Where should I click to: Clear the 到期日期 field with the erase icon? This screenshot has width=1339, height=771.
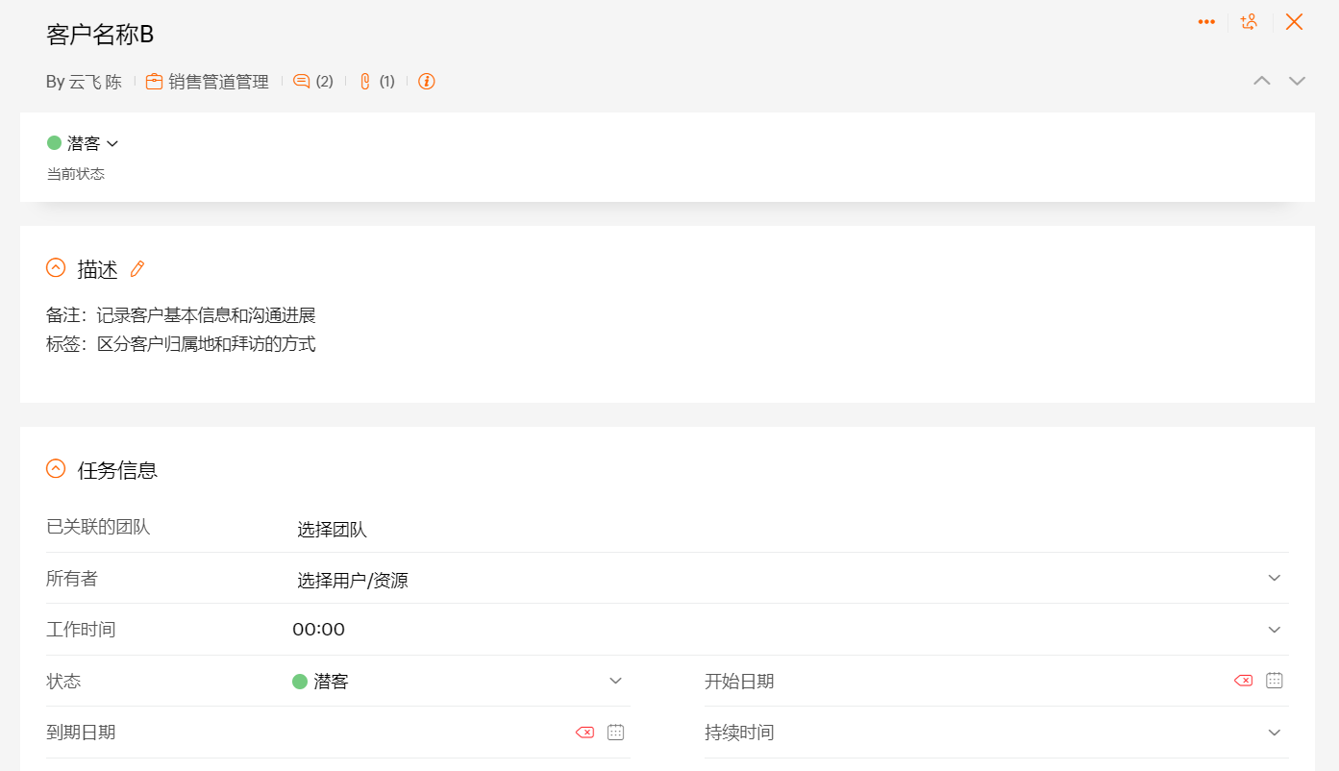tap(584, 731)
